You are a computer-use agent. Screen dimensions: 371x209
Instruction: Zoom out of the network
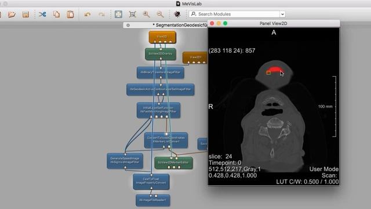(x=161, y=14)
